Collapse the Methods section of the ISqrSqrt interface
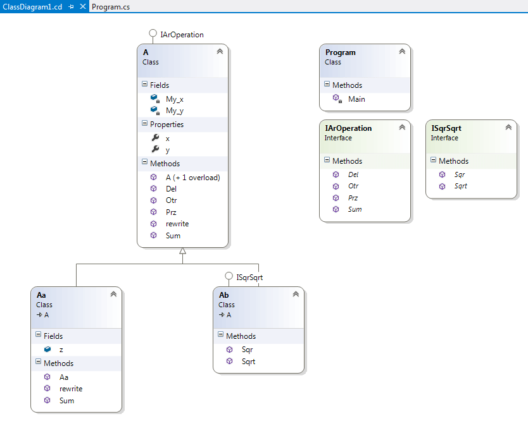Screen dimensions: 528x421 click(434, 160)
